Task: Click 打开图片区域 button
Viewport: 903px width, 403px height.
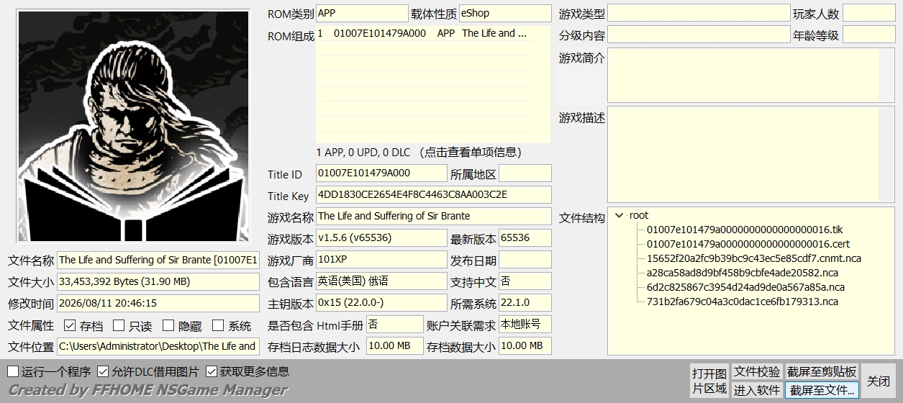Action: coord(709,381)
